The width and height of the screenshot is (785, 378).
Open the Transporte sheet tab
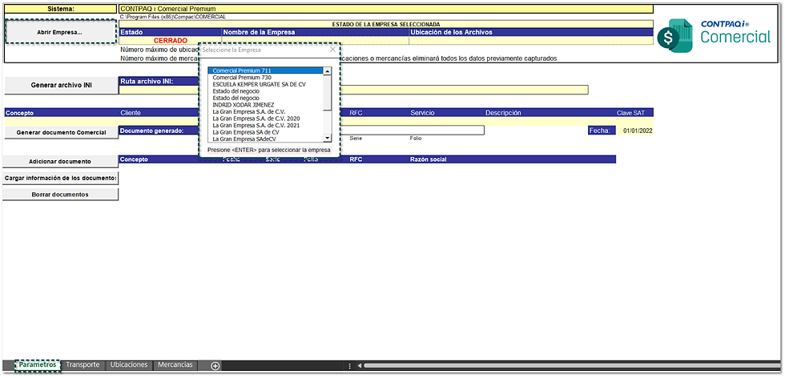83,365
